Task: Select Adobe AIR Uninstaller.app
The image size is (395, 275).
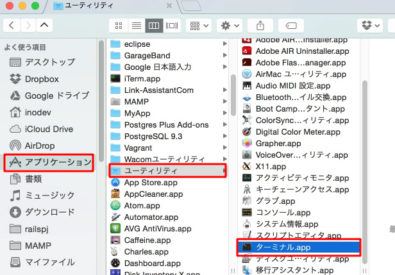Action: [x=300, y=51]
